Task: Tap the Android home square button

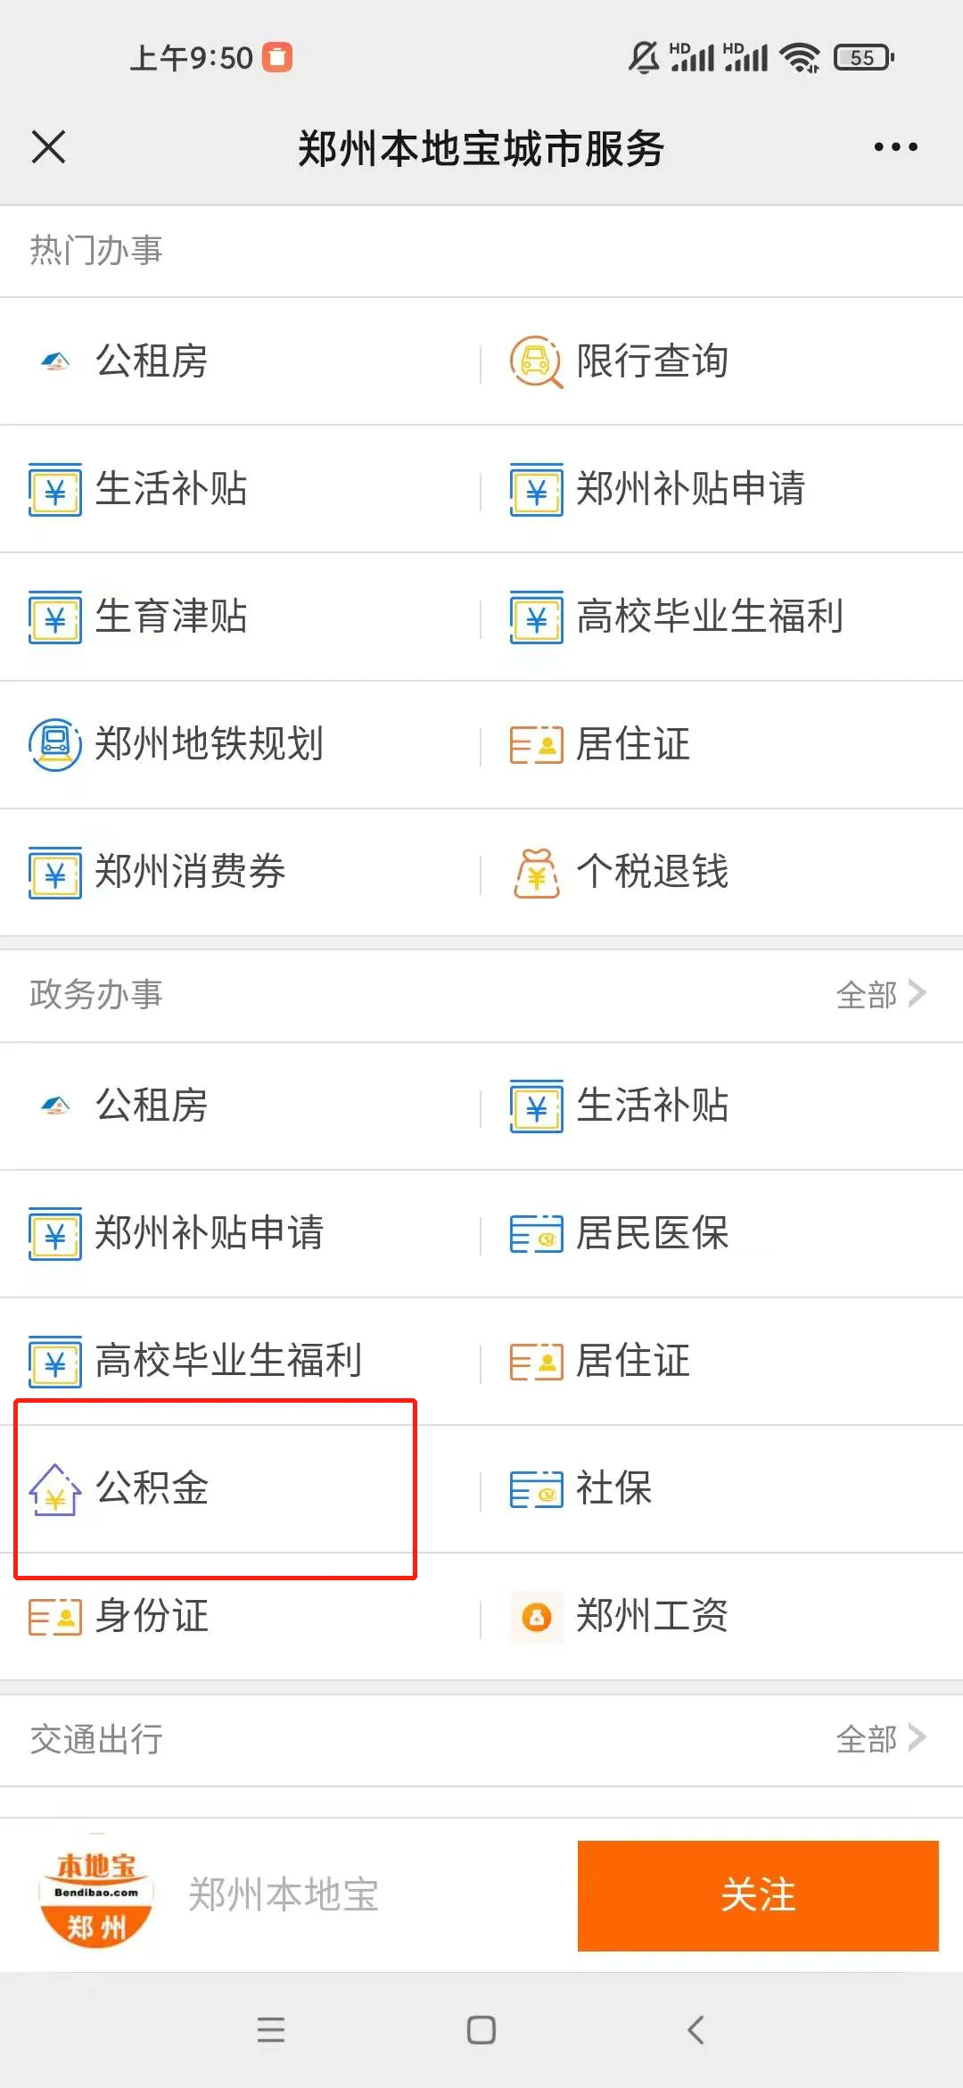Action: 481,2030
